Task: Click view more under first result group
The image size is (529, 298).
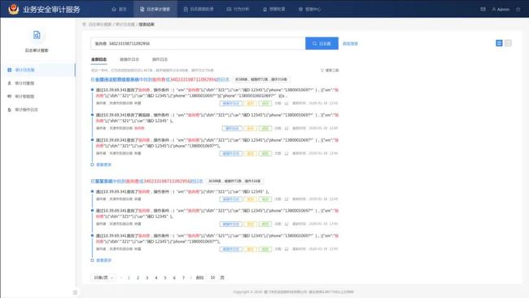Action: click(103, 164)
